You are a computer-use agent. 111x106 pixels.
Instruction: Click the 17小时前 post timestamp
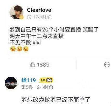click(x=42, y=17)
